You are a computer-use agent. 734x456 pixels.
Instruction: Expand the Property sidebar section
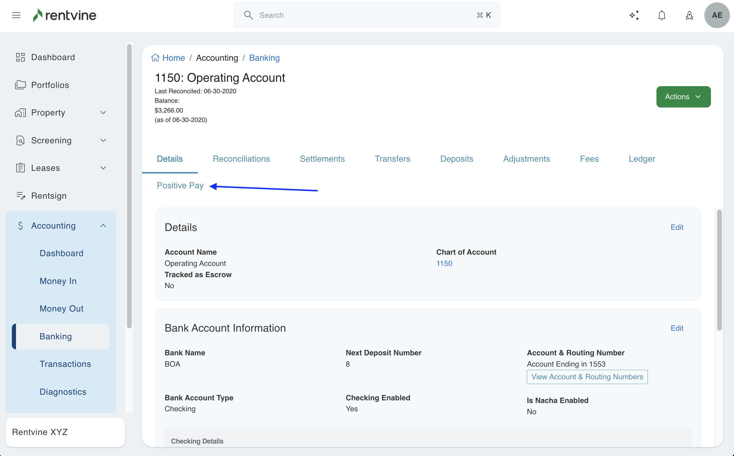[103, 113]
